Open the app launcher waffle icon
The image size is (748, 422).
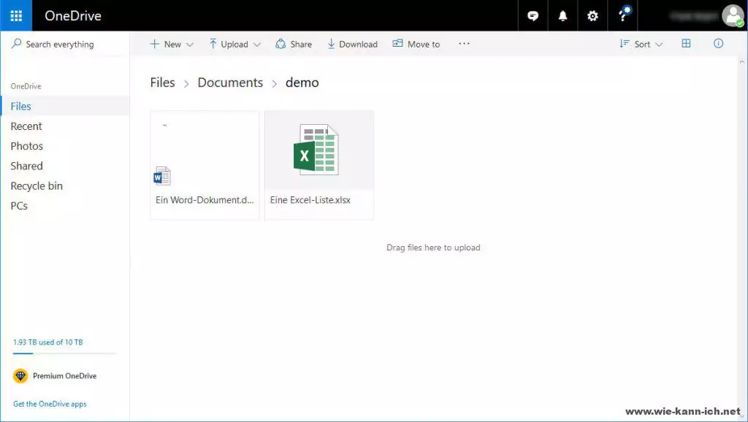[16, 15]
